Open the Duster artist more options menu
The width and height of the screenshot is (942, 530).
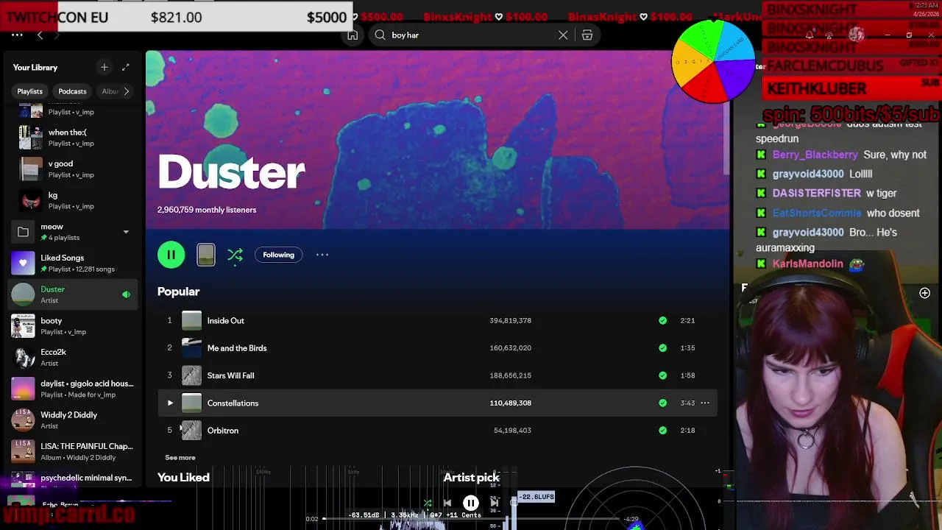[322, 255]
